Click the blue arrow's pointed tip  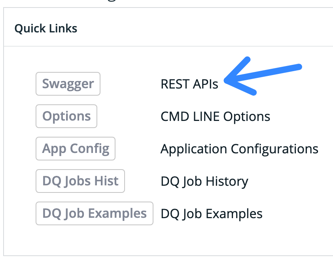click(226, 81)
